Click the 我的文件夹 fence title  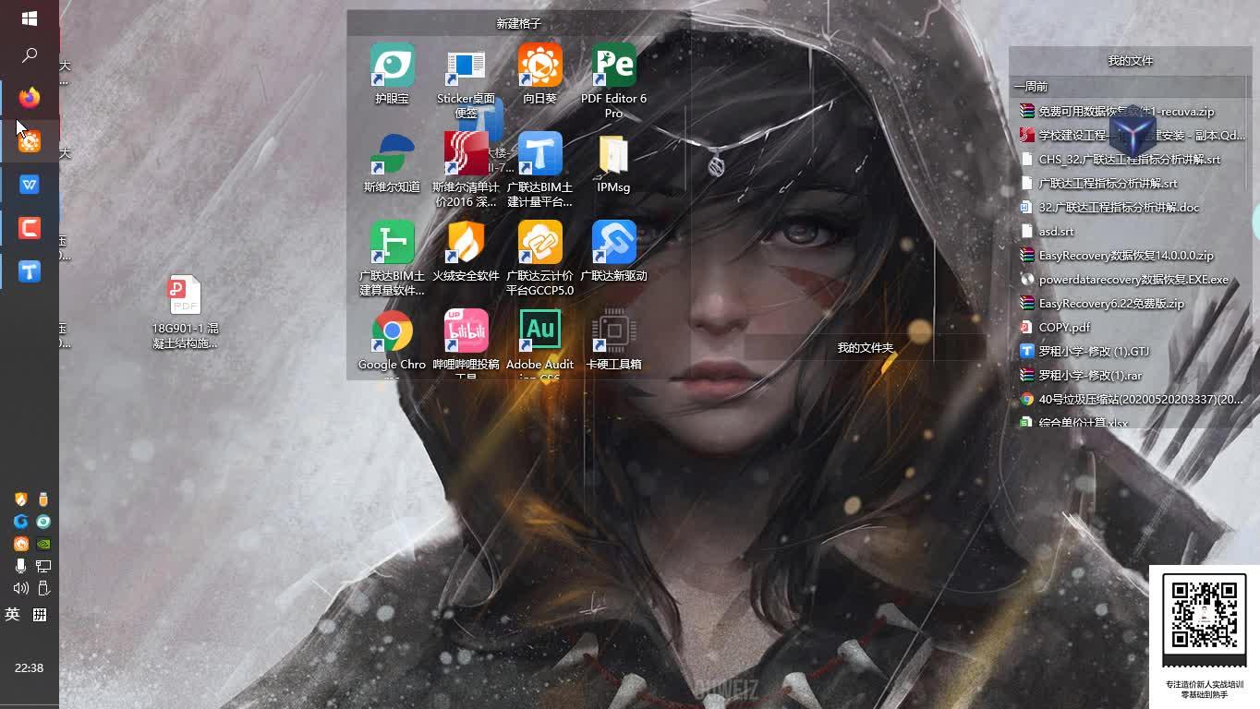pyautogui.click(x=866, y=348)
